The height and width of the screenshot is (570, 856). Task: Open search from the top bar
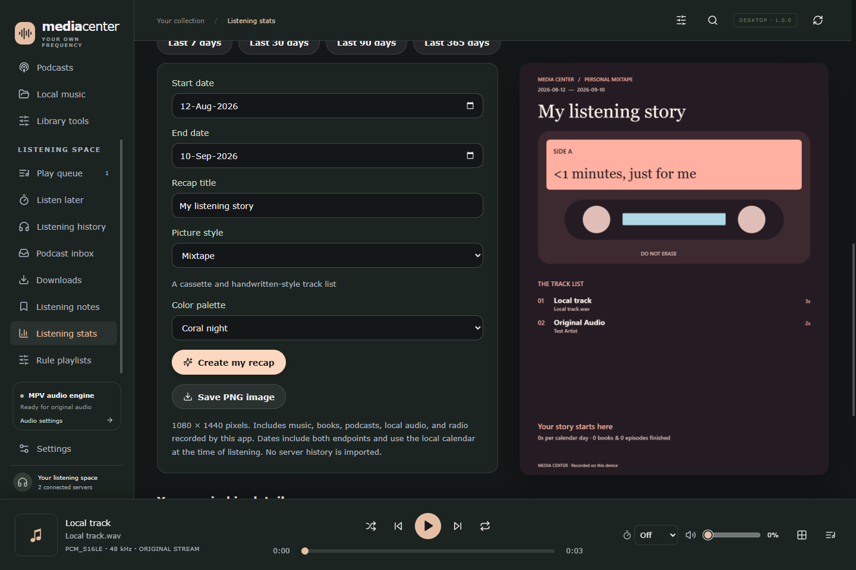coord(713,20)
